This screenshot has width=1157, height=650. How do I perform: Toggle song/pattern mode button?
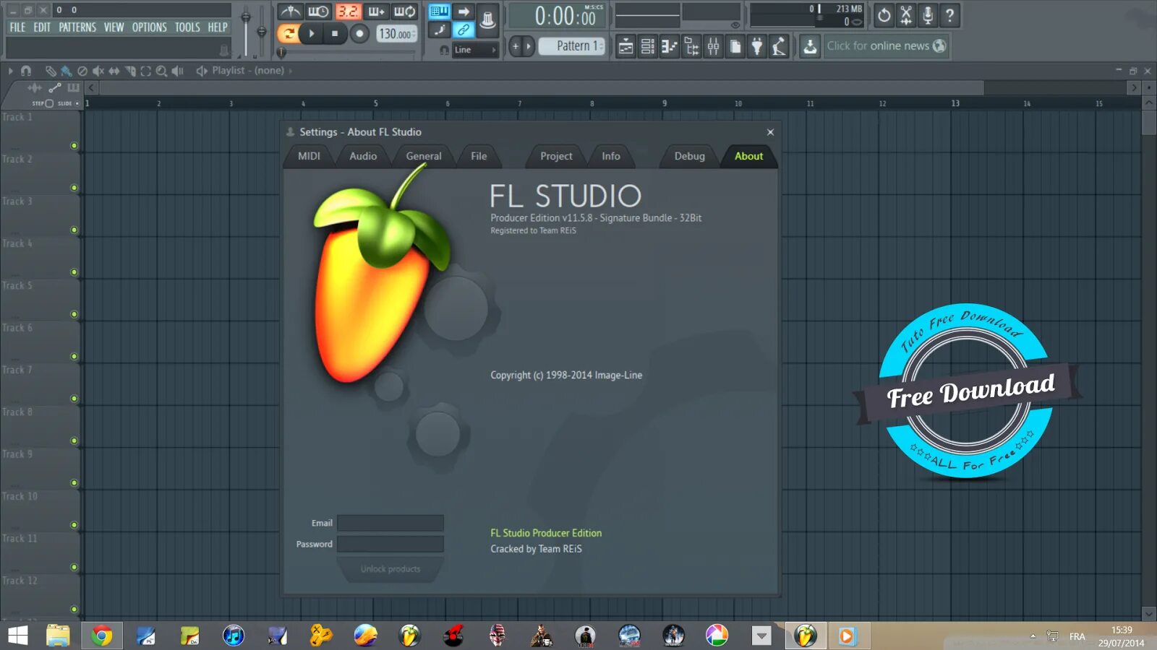point(288,33)
